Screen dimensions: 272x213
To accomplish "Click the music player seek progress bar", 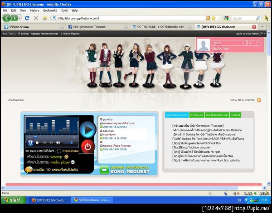I will [52, 137].
